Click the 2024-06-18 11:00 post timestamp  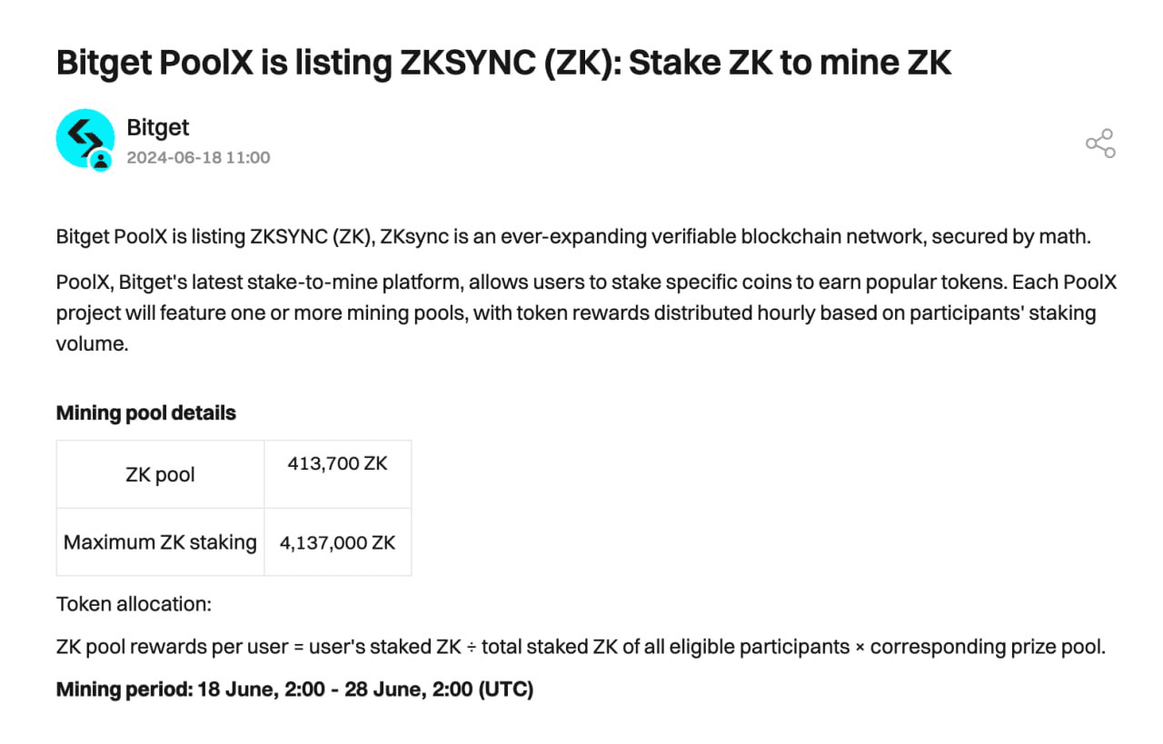tap(198, 157)
